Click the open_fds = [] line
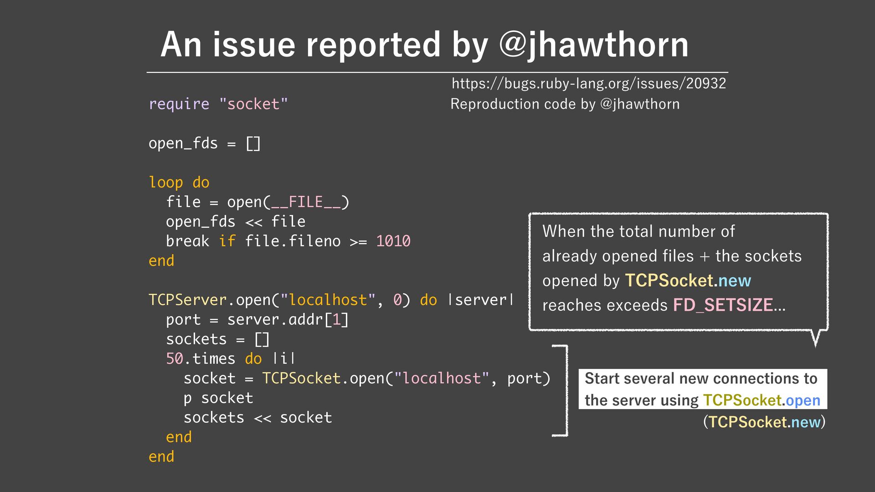 (205, 143)
